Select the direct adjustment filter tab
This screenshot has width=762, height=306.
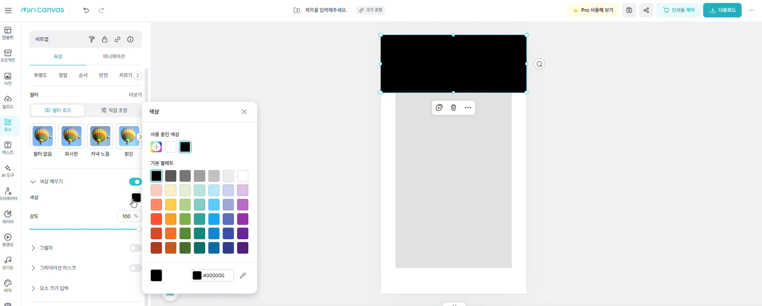pyautogui.click(x=114, y=110)
